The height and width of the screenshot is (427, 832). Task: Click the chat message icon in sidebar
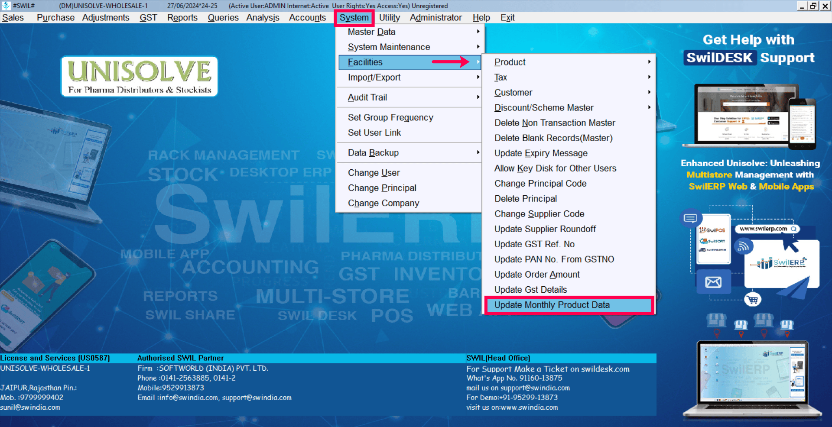pyautogui.click(x=690, y=218)
